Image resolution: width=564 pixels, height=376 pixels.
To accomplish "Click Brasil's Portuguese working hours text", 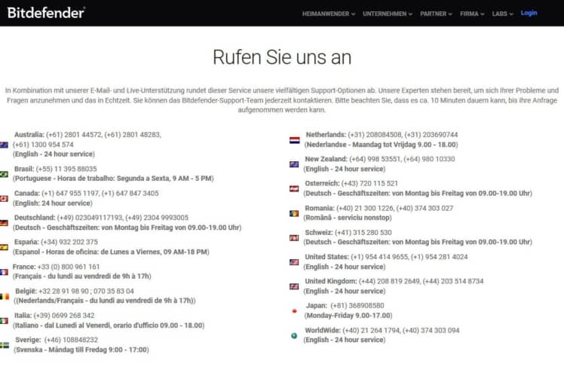I will click(113, 179).
